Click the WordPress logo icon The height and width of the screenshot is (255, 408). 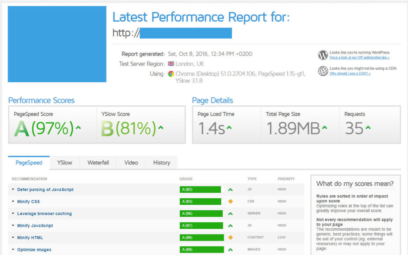[x=323, y=55]
